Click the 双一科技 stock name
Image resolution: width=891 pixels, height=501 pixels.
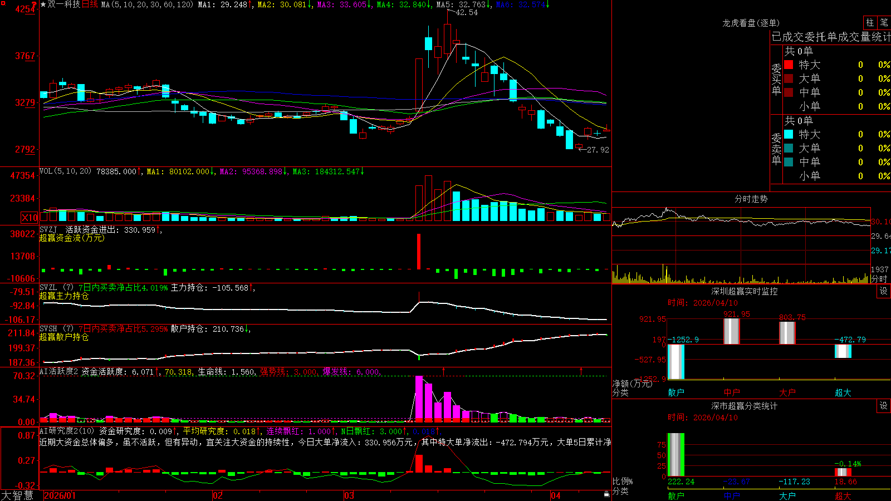pyautogui.click(x=64, y=4)
